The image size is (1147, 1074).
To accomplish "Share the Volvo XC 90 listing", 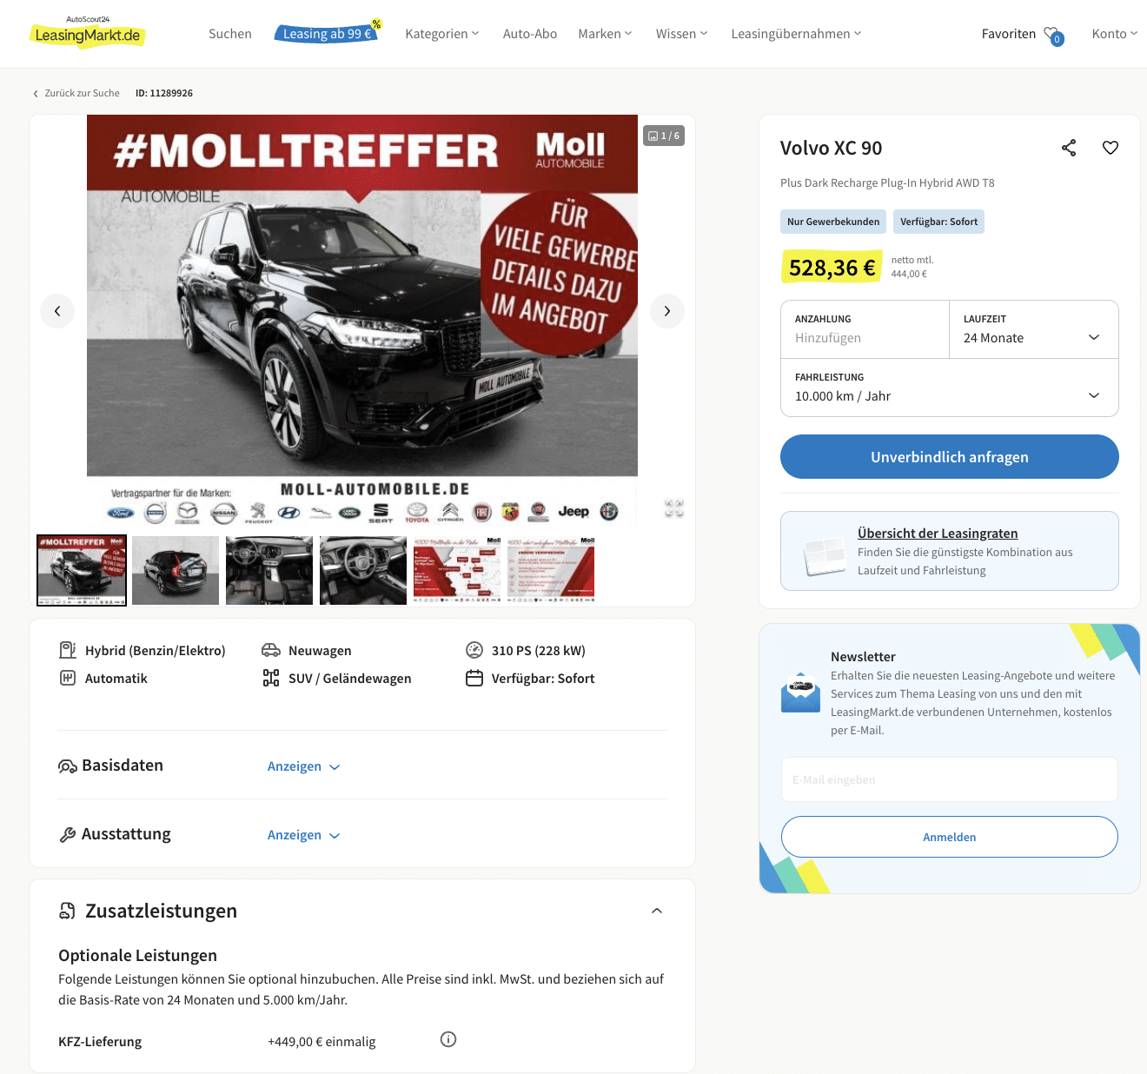I will 1069,148.
